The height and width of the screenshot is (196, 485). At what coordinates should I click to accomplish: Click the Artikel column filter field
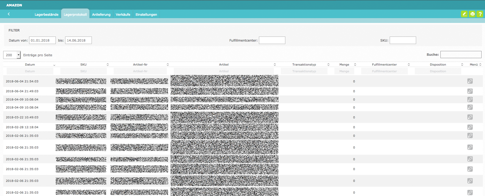[x=224, y=71]
